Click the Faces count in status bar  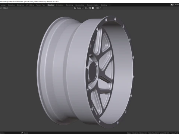tap(164, 133)
